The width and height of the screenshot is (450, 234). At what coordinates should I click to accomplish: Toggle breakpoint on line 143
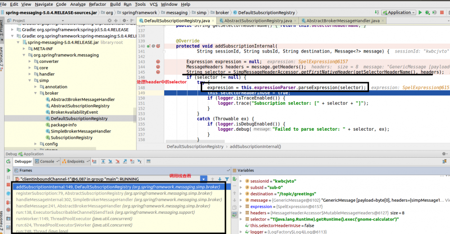point(158,62)
